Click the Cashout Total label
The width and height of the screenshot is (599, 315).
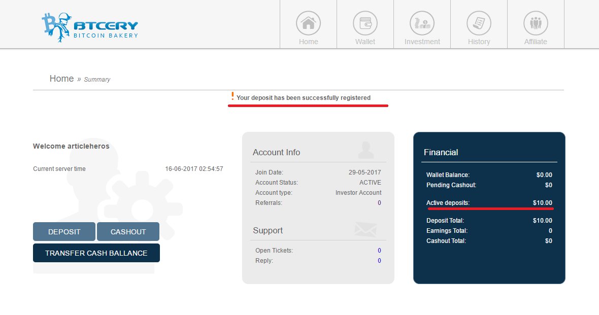point(446,241)
